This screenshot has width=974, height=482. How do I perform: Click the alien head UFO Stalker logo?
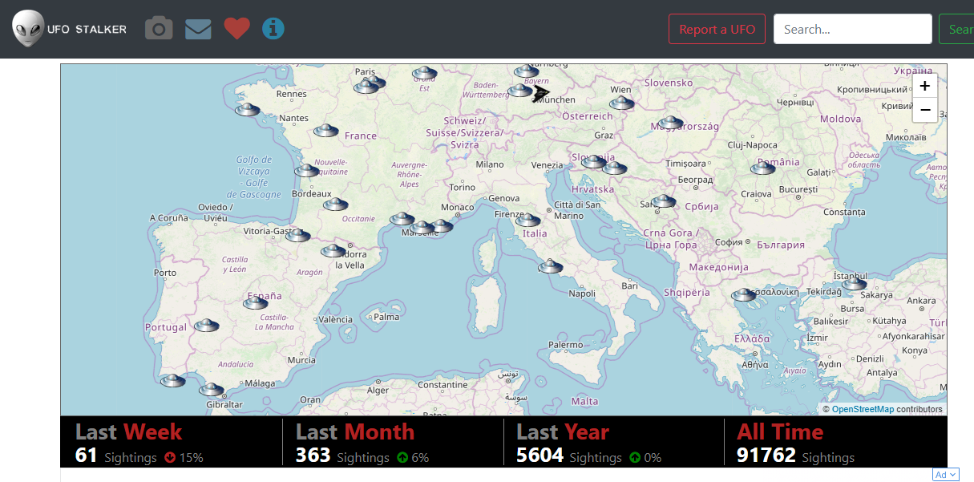coord(29,28)
